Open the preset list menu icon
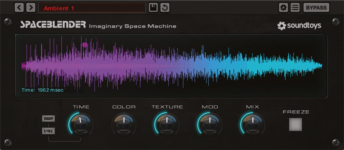The height and width of the screenshot is (150, 344). coord(295,8)
